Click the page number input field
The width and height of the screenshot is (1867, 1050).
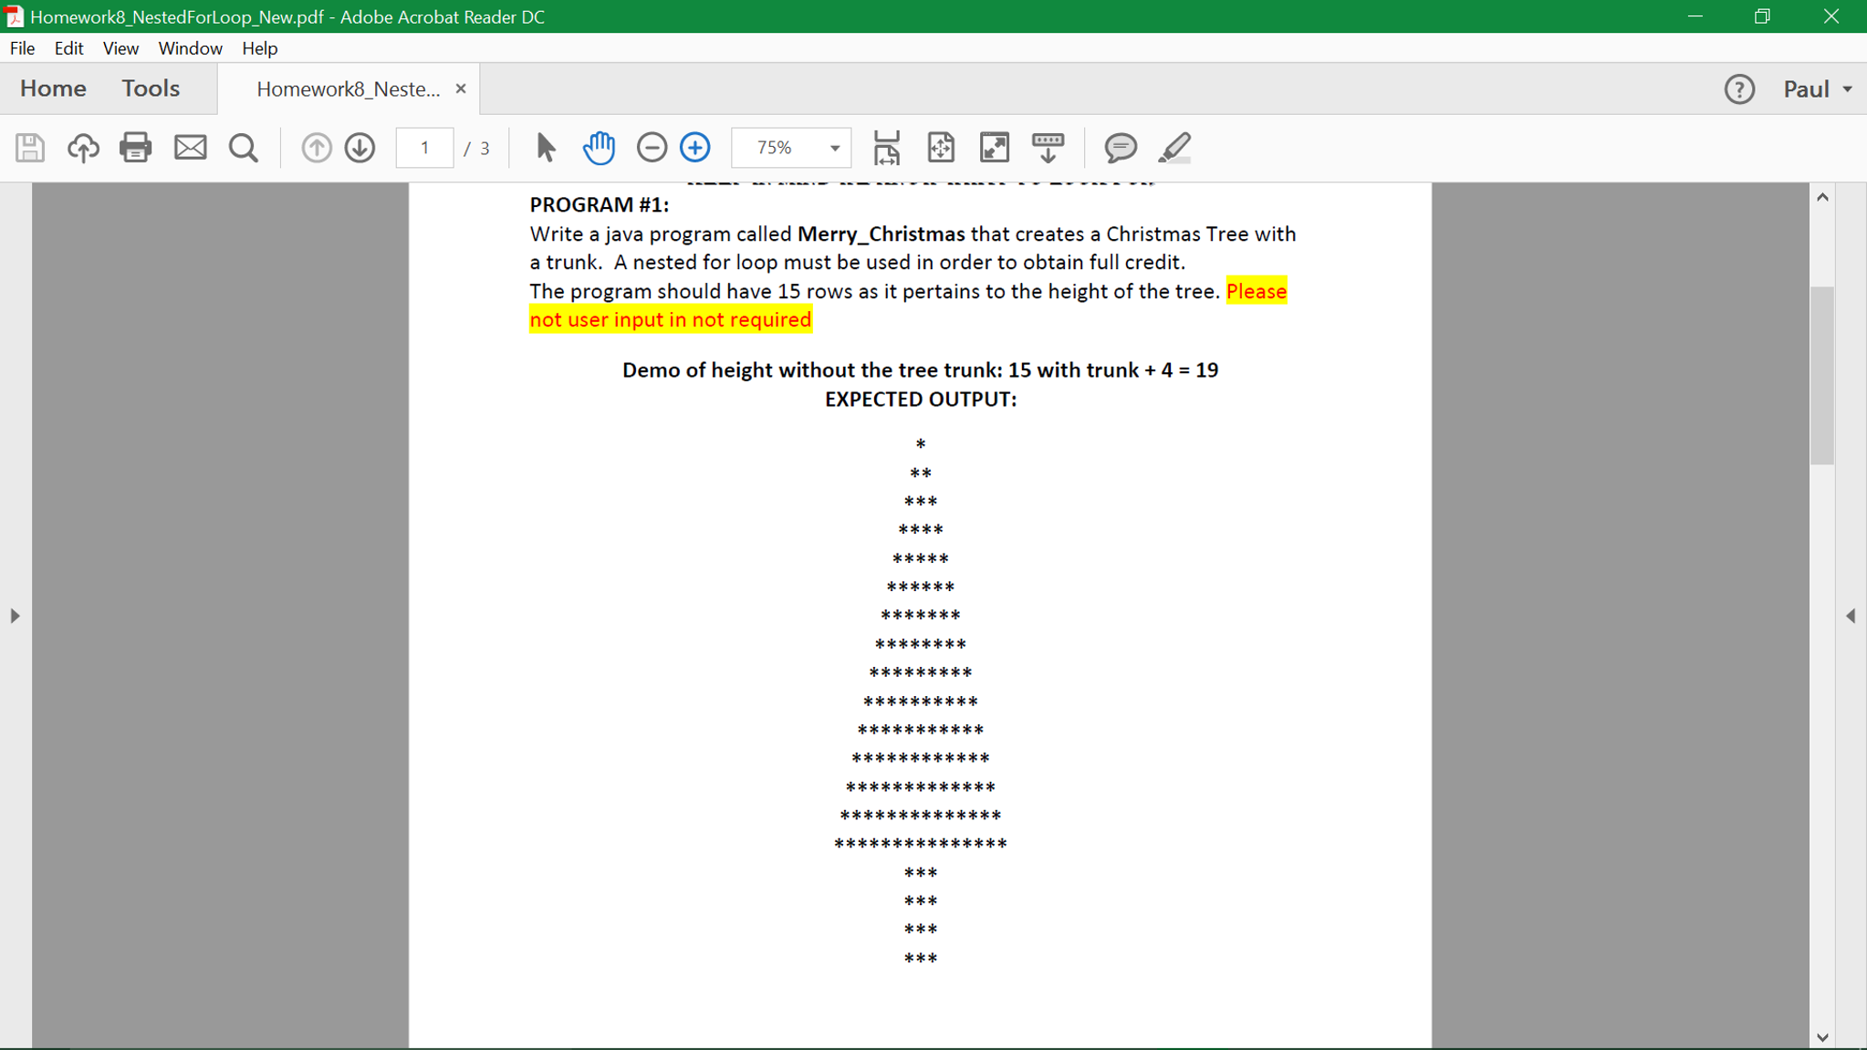pos(424,148)
